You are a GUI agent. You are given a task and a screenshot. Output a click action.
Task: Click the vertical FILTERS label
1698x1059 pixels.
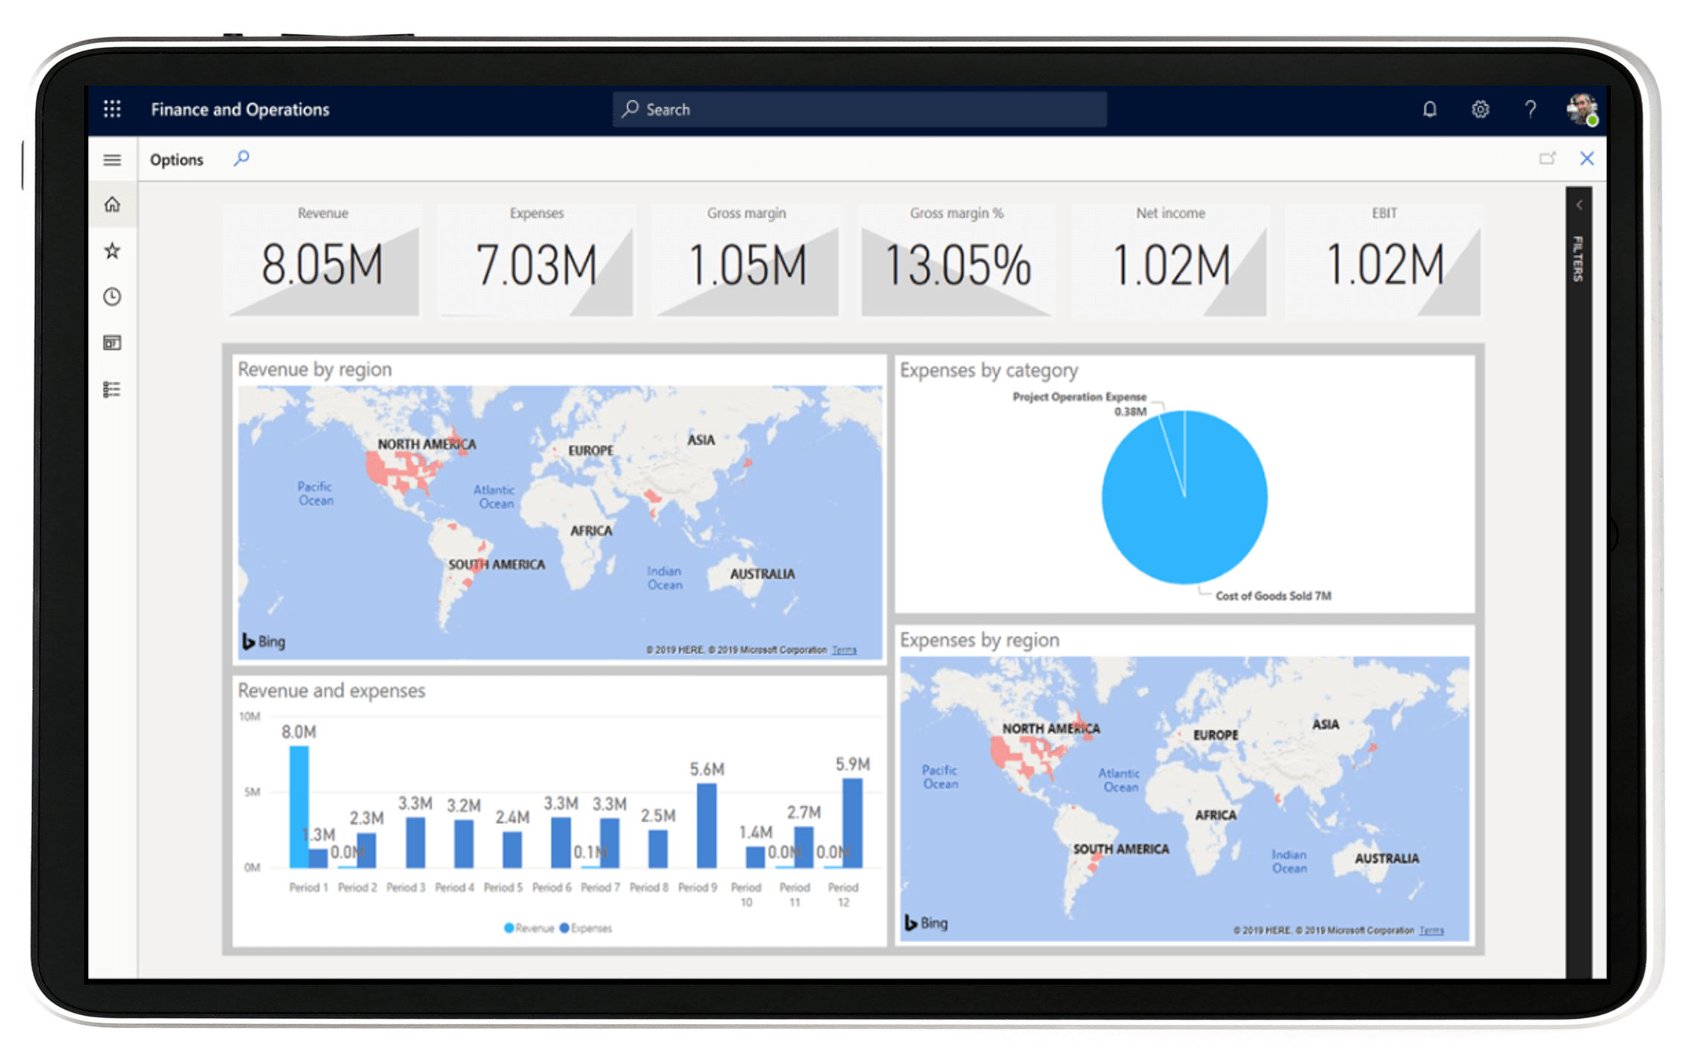point(1578,258)
